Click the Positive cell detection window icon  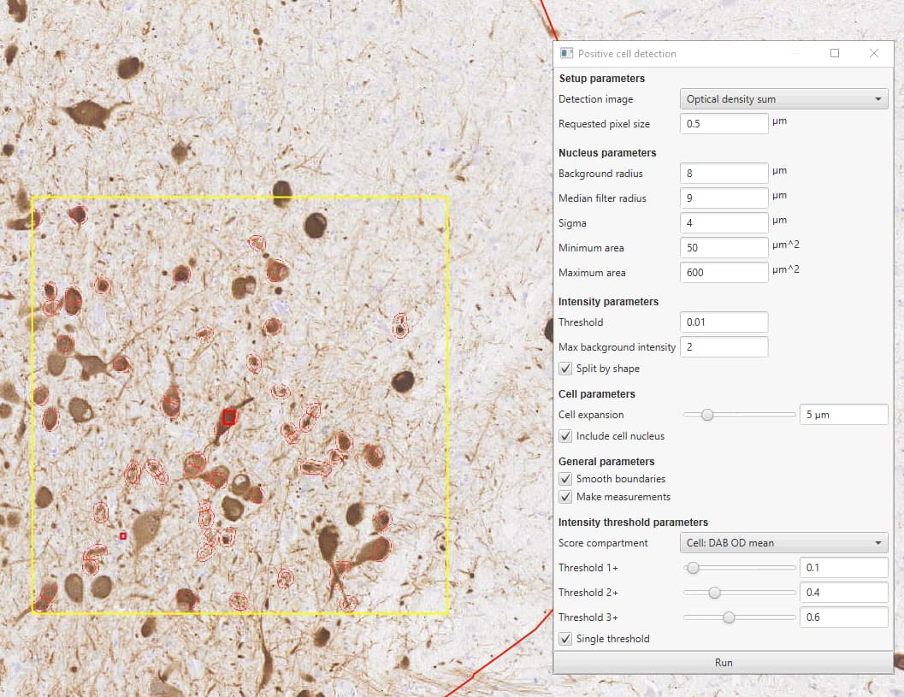click(566, 54)
